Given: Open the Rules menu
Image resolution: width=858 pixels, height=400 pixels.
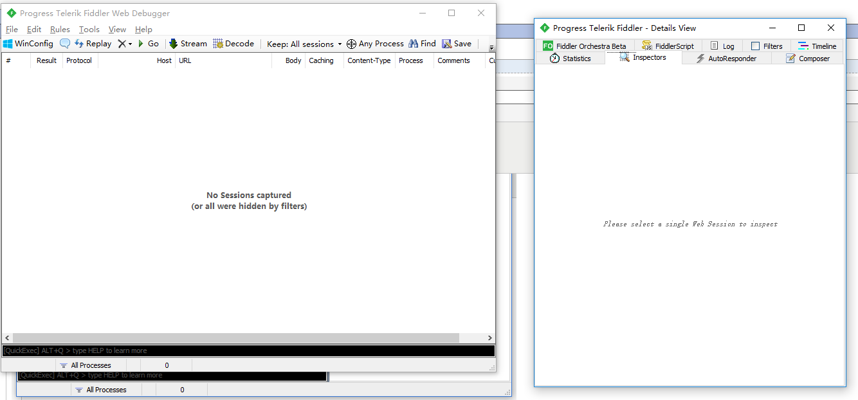Looking at the screenshot, I should click(x=60, y=30).
